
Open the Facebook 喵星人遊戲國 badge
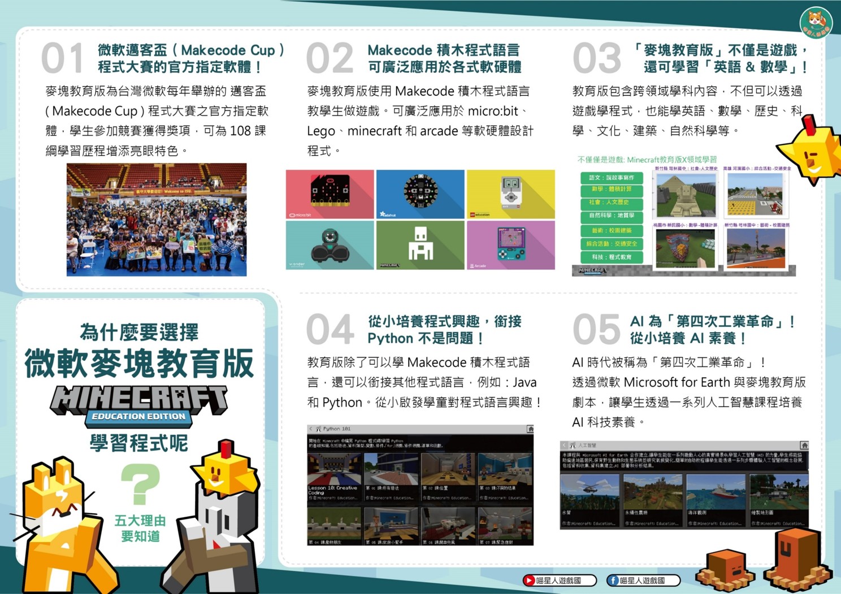[642, 580]
